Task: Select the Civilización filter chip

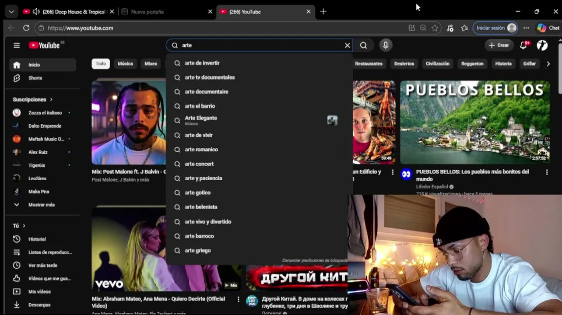Action: coord(437,63)
